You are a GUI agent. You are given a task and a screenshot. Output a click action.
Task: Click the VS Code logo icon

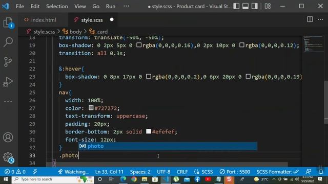pyautogui.click(x=5, y=6)
